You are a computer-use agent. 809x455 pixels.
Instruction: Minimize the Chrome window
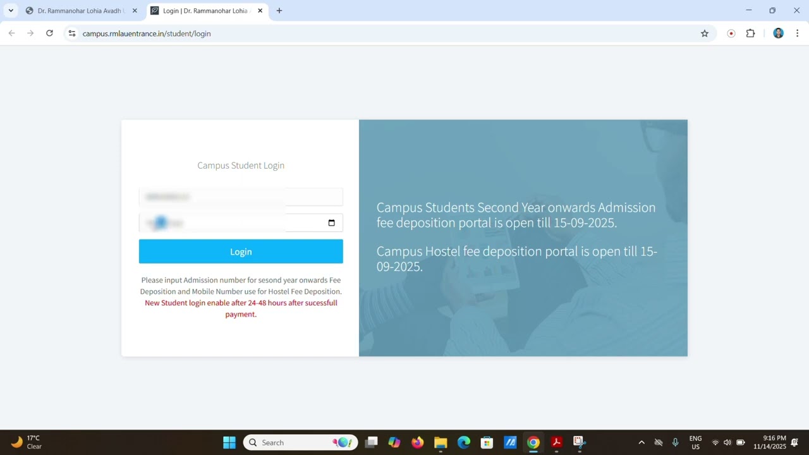click(x=749, y=11)
